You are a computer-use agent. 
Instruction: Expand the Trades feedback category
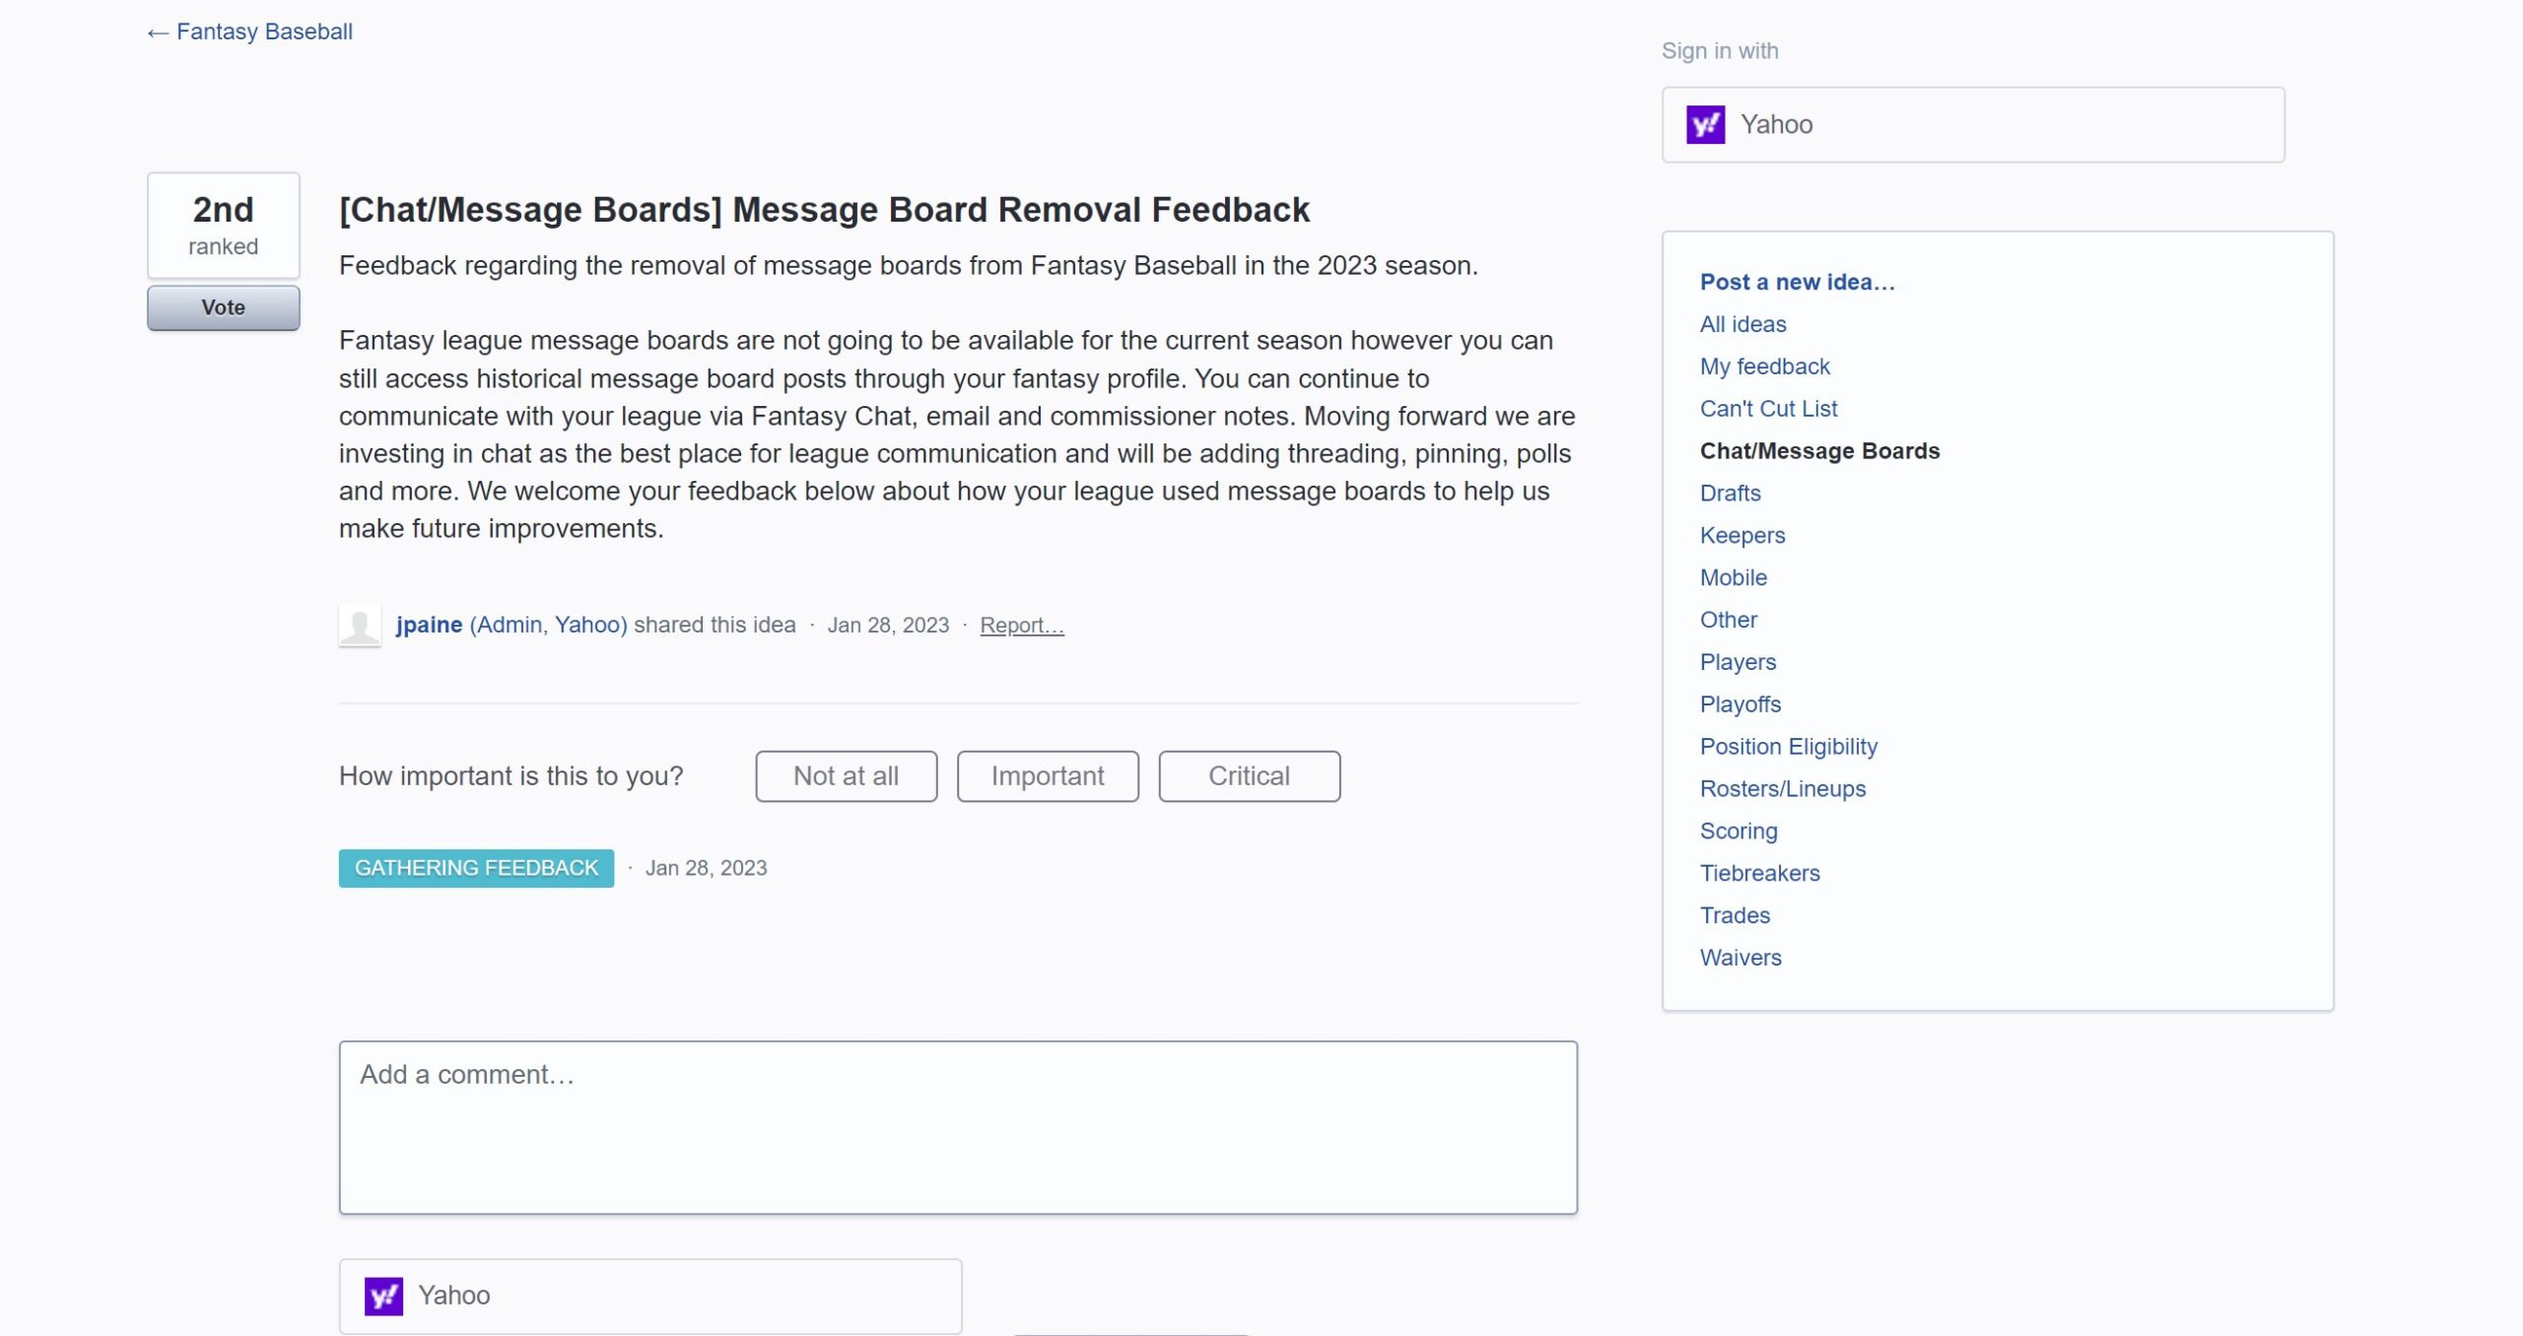coord(1736,914)
